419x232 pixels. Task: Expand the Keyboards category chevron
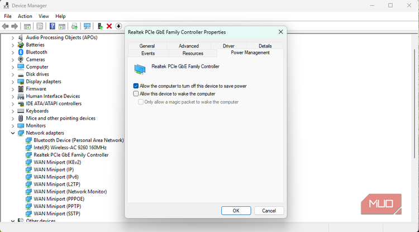[x=13, y=111]
